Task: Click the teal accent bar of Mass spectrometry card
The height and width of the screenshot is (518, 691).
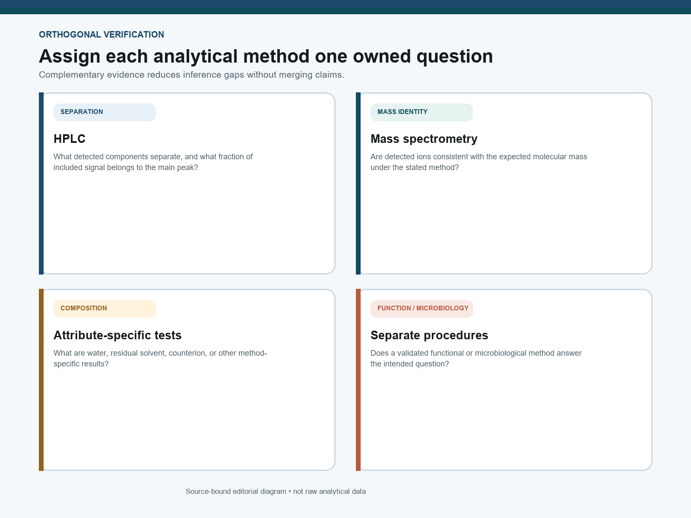Action: tap(358, 183)
